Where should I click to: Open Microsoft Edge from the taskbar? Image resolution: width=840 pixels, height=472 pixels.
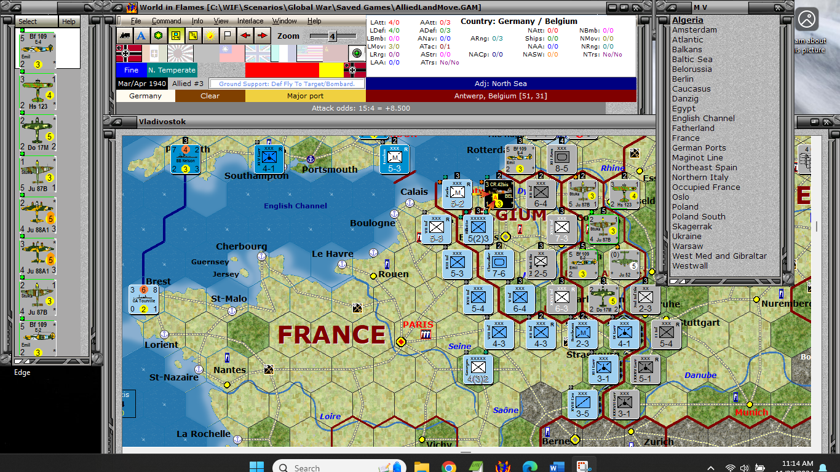(529, 466)
